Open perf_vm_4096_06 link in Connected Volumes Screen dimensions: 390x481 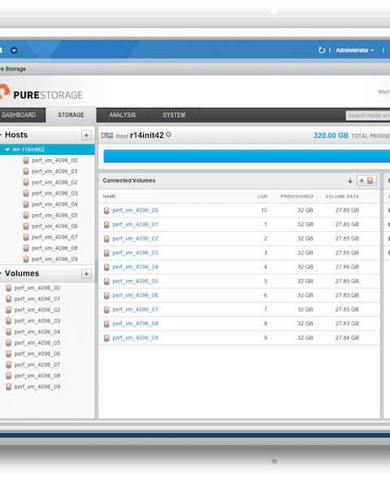(135, 295)
